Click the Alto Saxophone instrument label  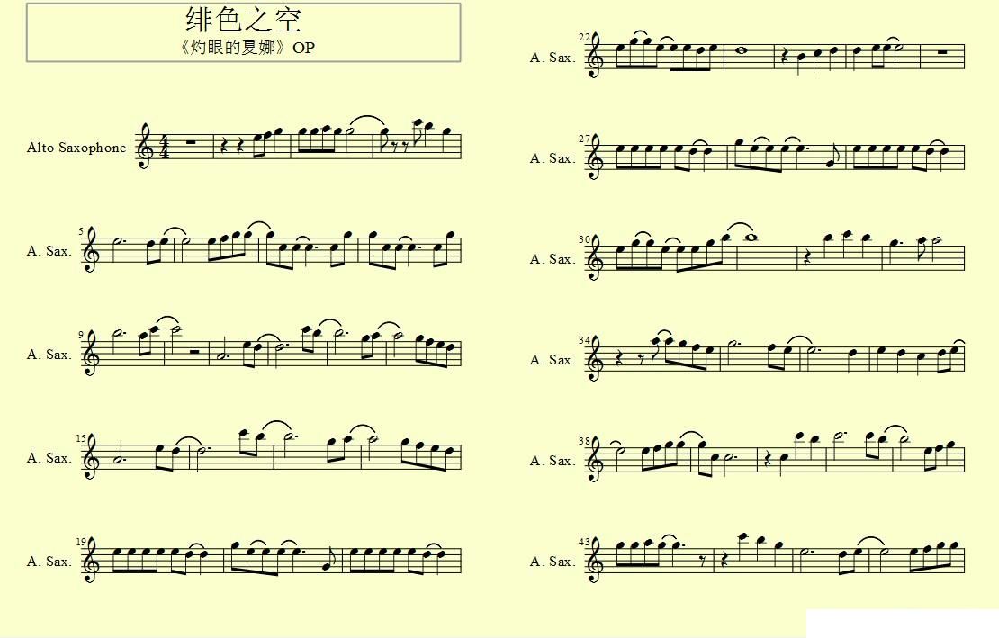(x=76, y=148)
